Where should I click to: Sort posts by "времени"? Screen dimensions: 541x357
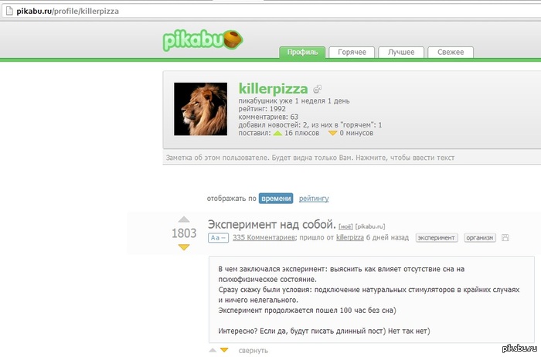(276, 199)
